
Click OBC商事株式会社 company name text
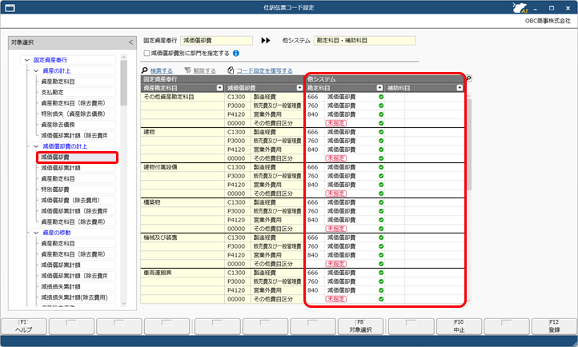tap(548, 21)
